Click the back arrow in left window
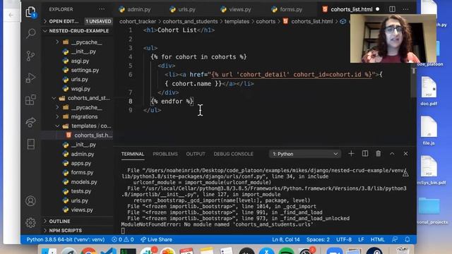The image size is (452, 254). 11,15
